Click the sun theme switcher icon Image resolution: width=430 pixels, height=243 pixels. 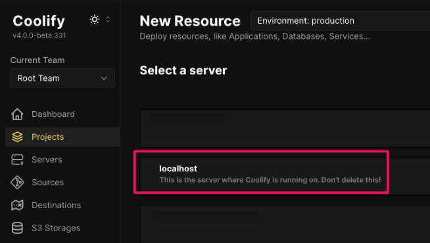(x=95, y=20)
